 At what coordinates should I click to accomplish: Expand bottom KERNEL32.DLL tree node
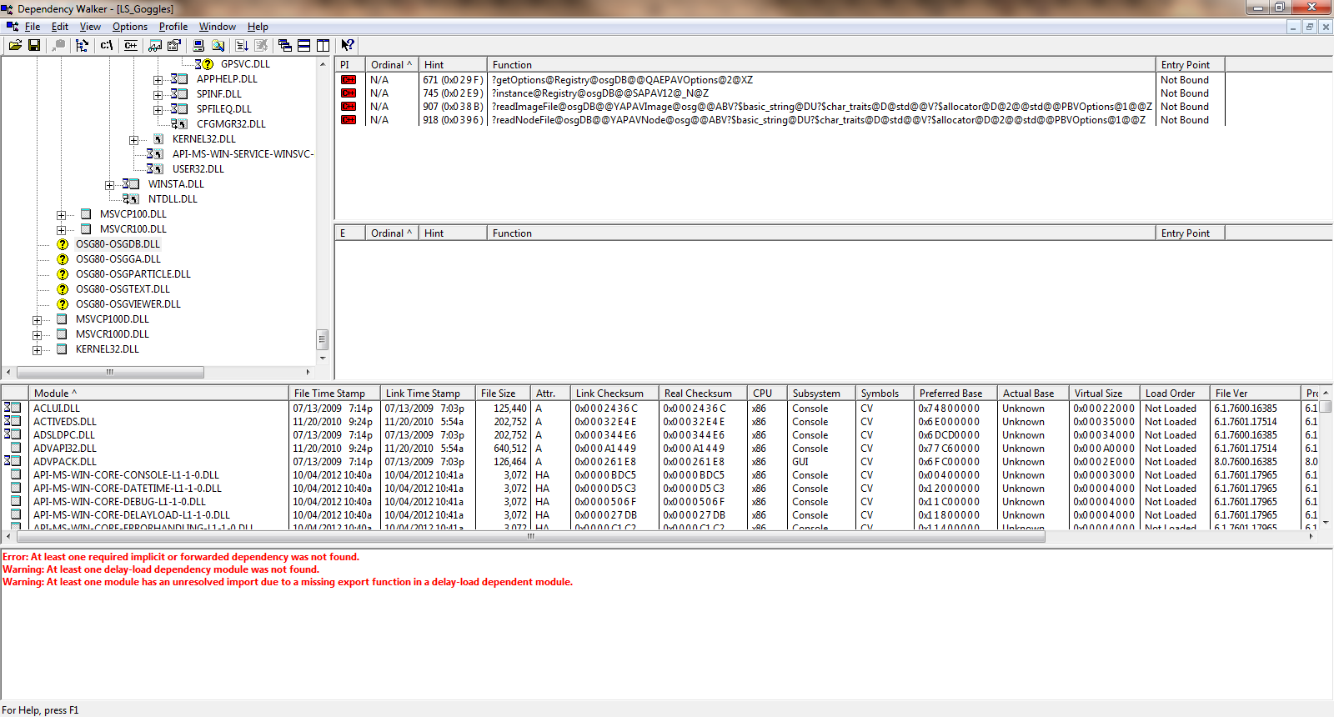pyautogui.click(x=37, y=350)
